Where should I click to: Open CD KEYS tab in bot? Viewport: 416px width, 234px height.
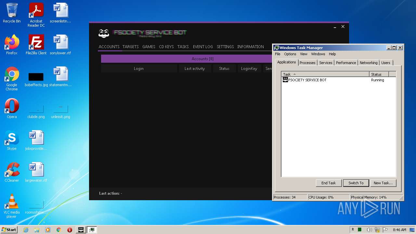pyautogui.click(x=166, y=47)
